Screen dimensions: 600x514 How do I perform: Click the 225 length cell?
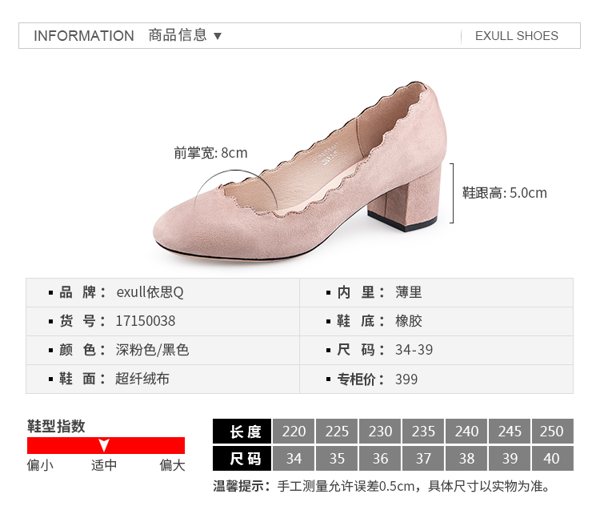click(x=337, y=432)
